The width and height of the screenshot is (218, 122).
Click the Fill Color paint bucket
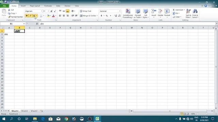48,16
